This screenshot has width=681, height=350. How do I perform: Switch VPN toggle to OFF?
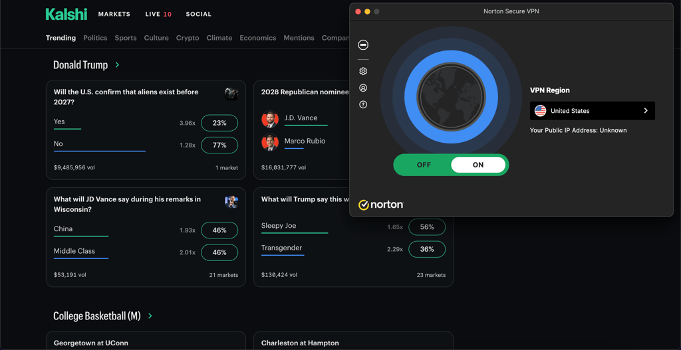(424, 165)
